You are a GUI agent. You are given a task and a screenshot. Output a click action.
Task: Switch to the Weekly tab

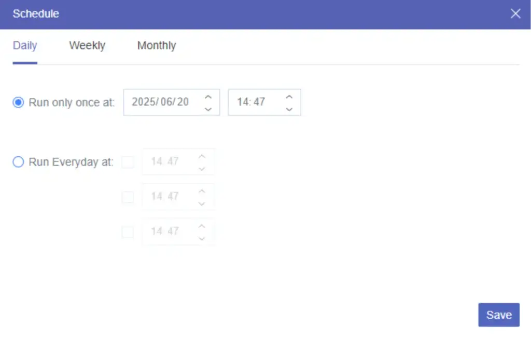click(87, 46)
